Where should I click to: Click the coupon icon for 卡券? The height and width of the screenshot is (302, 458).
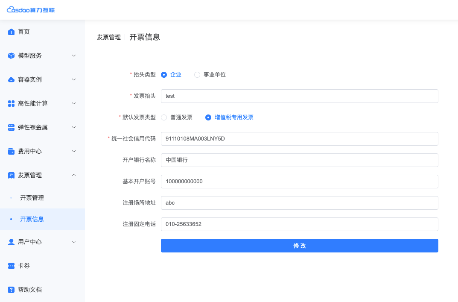11,266
